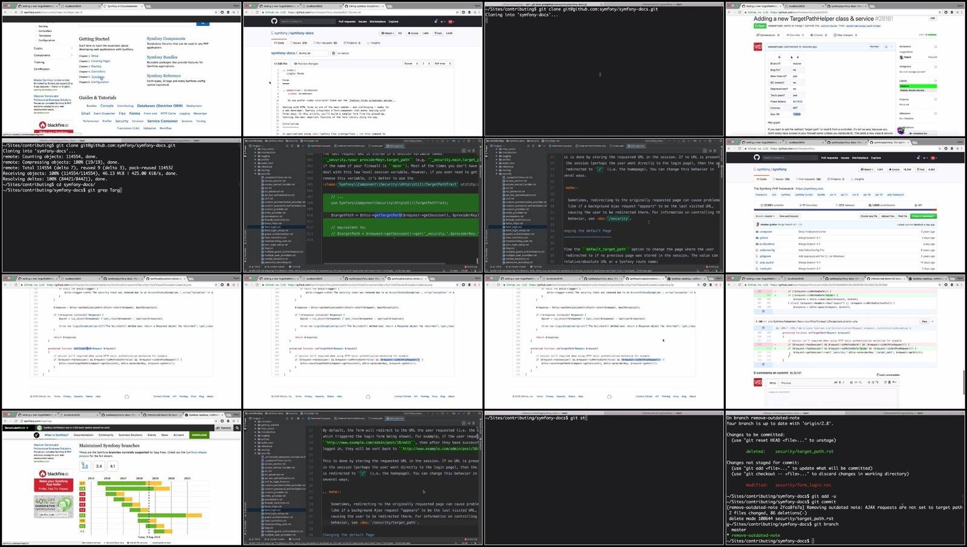Click the language color bar in the symfony/symfony repo
Image resolution: width=967 pixels, height=547 pixels.
coord(844,210)
